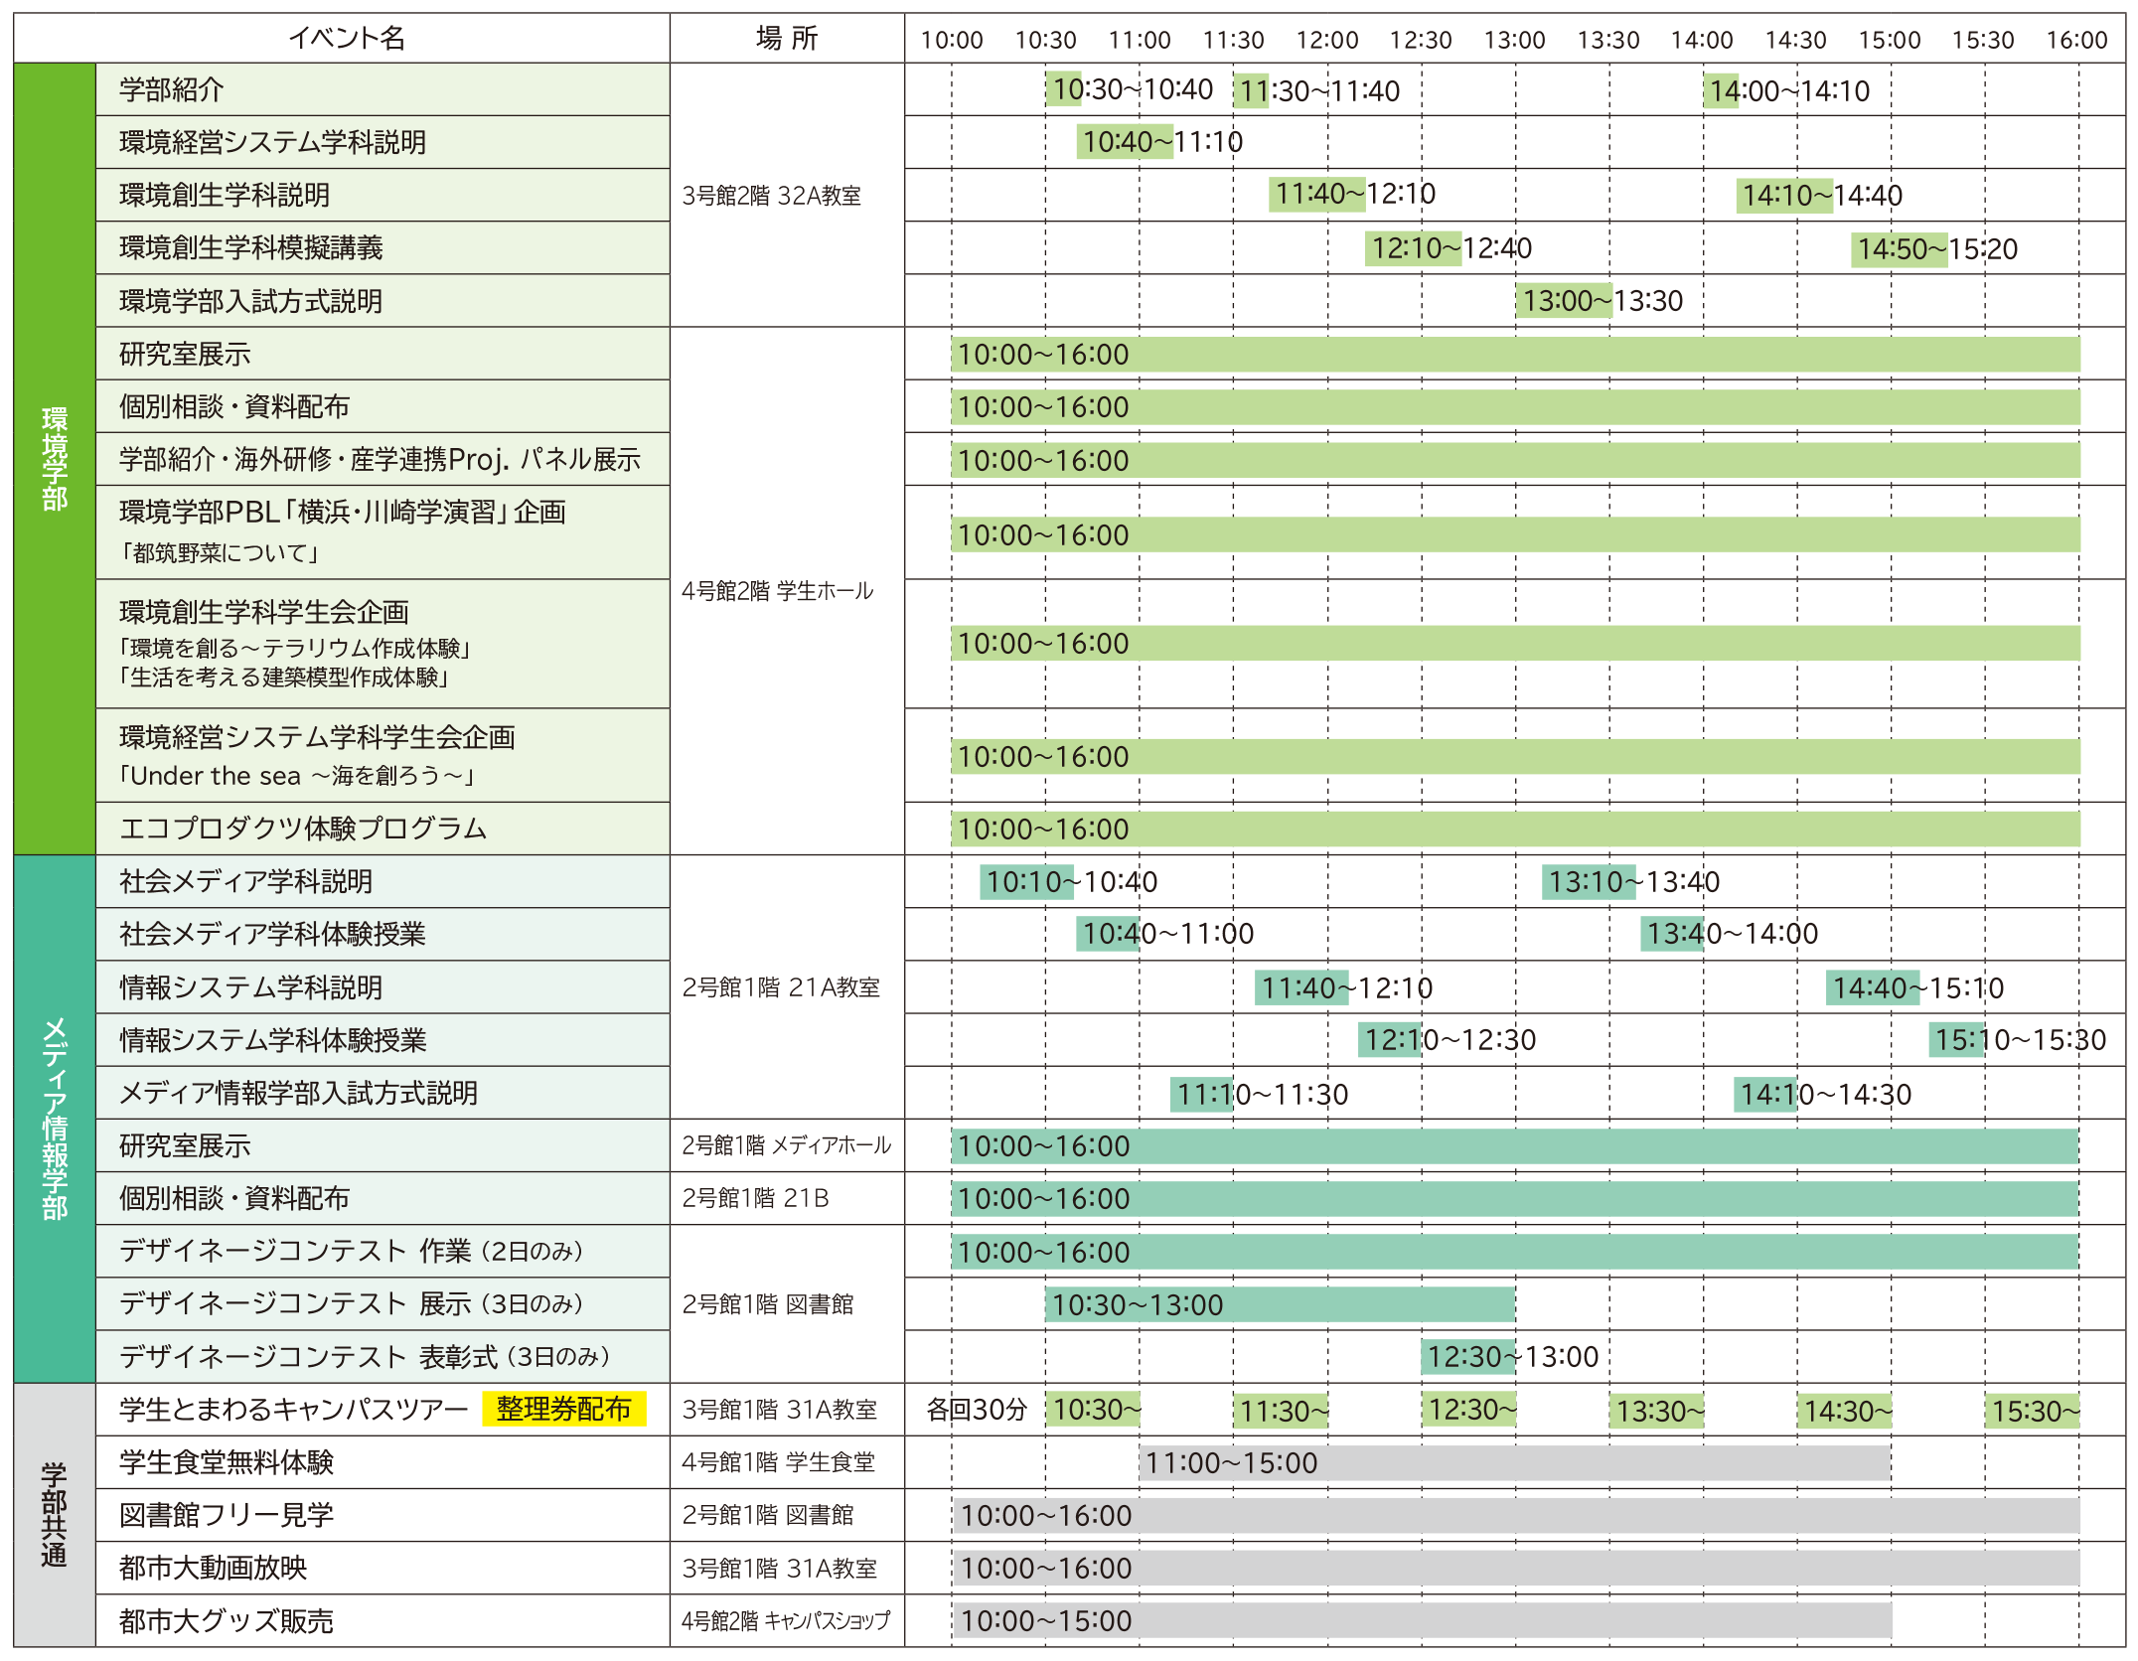Click the 学部共通 gray sidebar section
The image size is (2138, 1661).
[55, 1514]
